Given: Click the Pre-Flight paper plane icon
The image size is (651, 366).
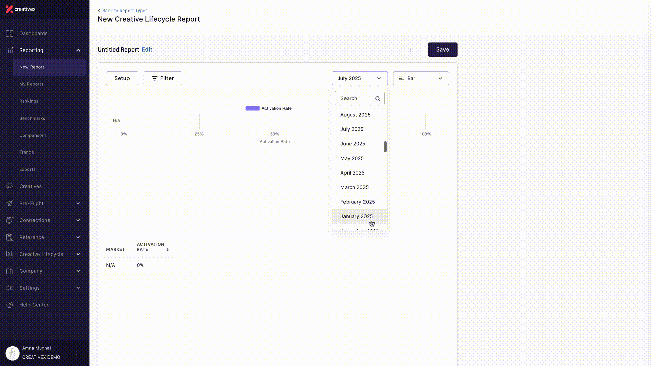Looking at the screenshot, I should point(9,203).
